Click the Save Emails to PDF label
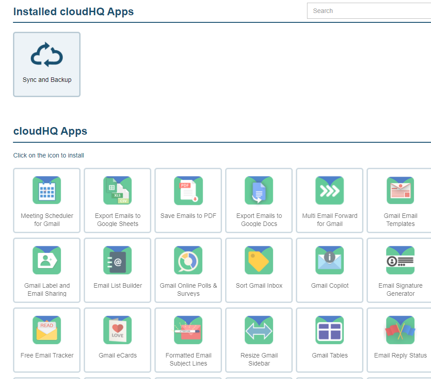The image size is (431, 379). pyautogui.click(x=188, y=216)
